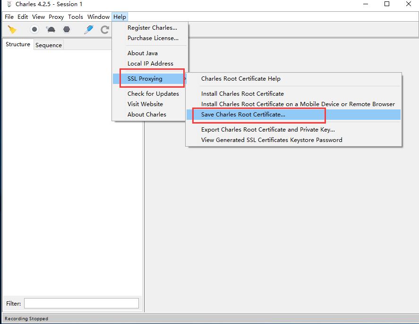Expand the SSL Proxying submenu
The width and height of the screenshot is (419, 324).
coord(150,79)
